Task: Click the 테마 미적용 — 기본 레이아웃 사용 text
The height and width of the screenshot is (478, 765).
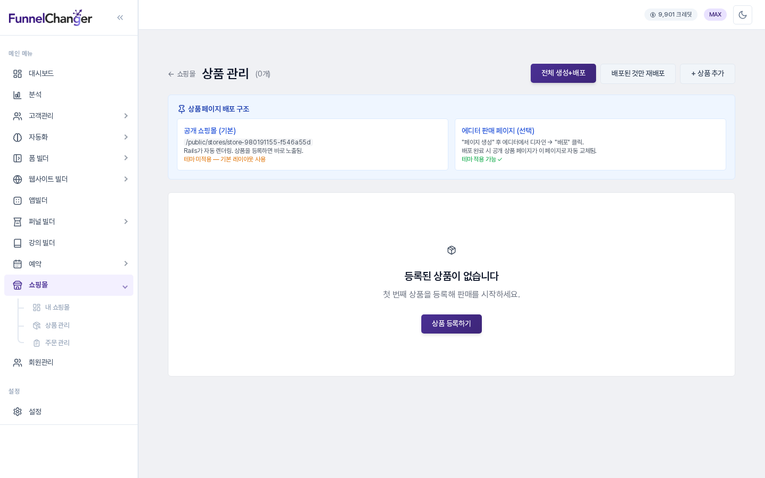Action: pyautogui.click(x=225, y=159)
